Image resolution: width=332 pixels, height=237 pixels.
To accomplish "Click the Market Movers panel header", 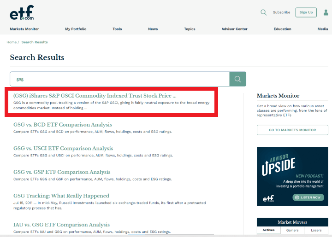I will point(292,222).
